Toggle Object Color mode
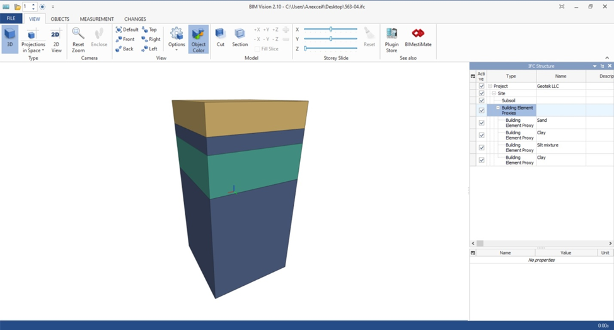614x330 pixels. click(198, 39)
